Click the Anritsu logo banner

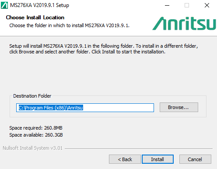click(184, 24)
